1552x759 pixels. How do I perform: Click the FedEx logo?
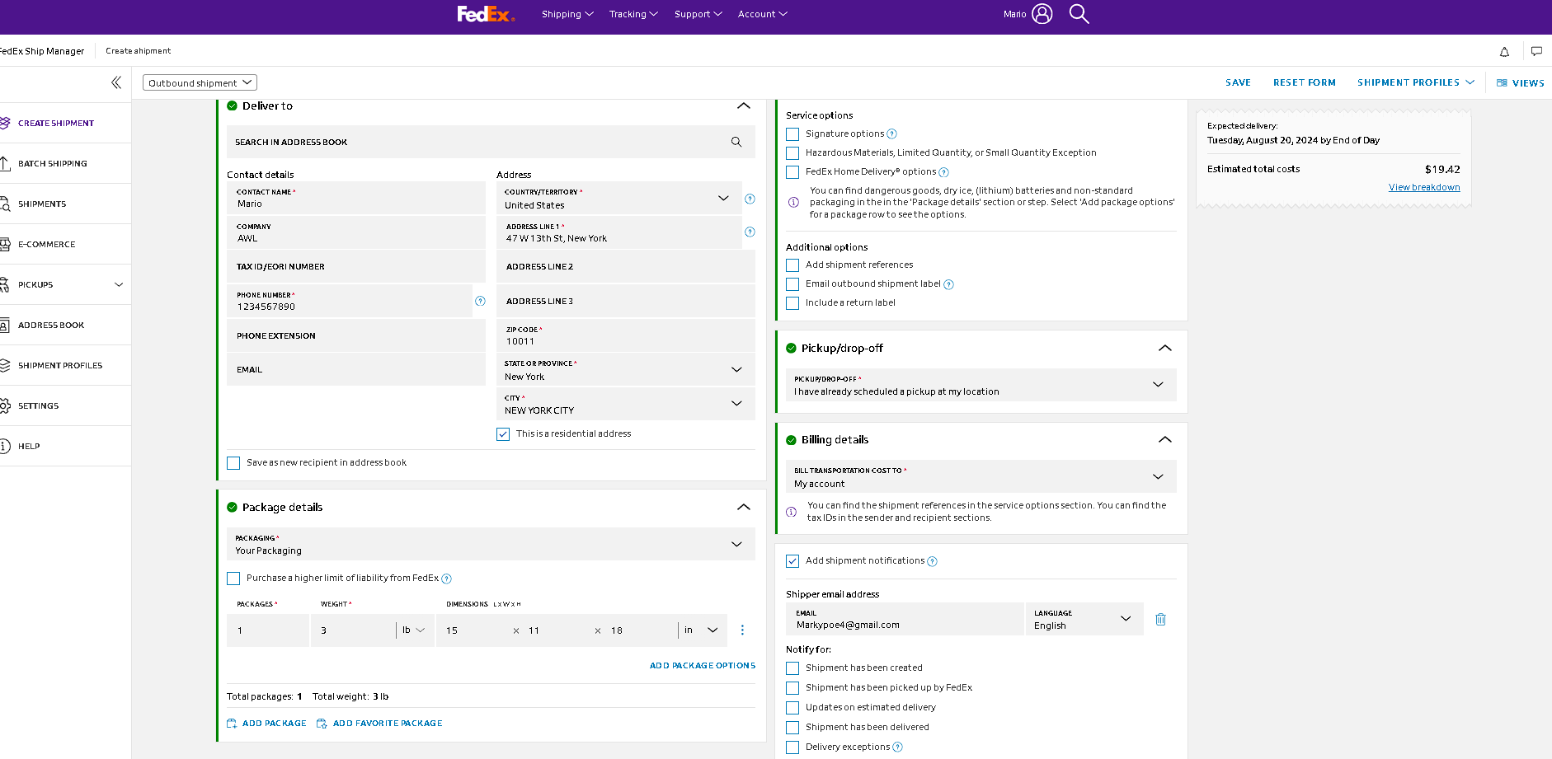tap(486, 14)
